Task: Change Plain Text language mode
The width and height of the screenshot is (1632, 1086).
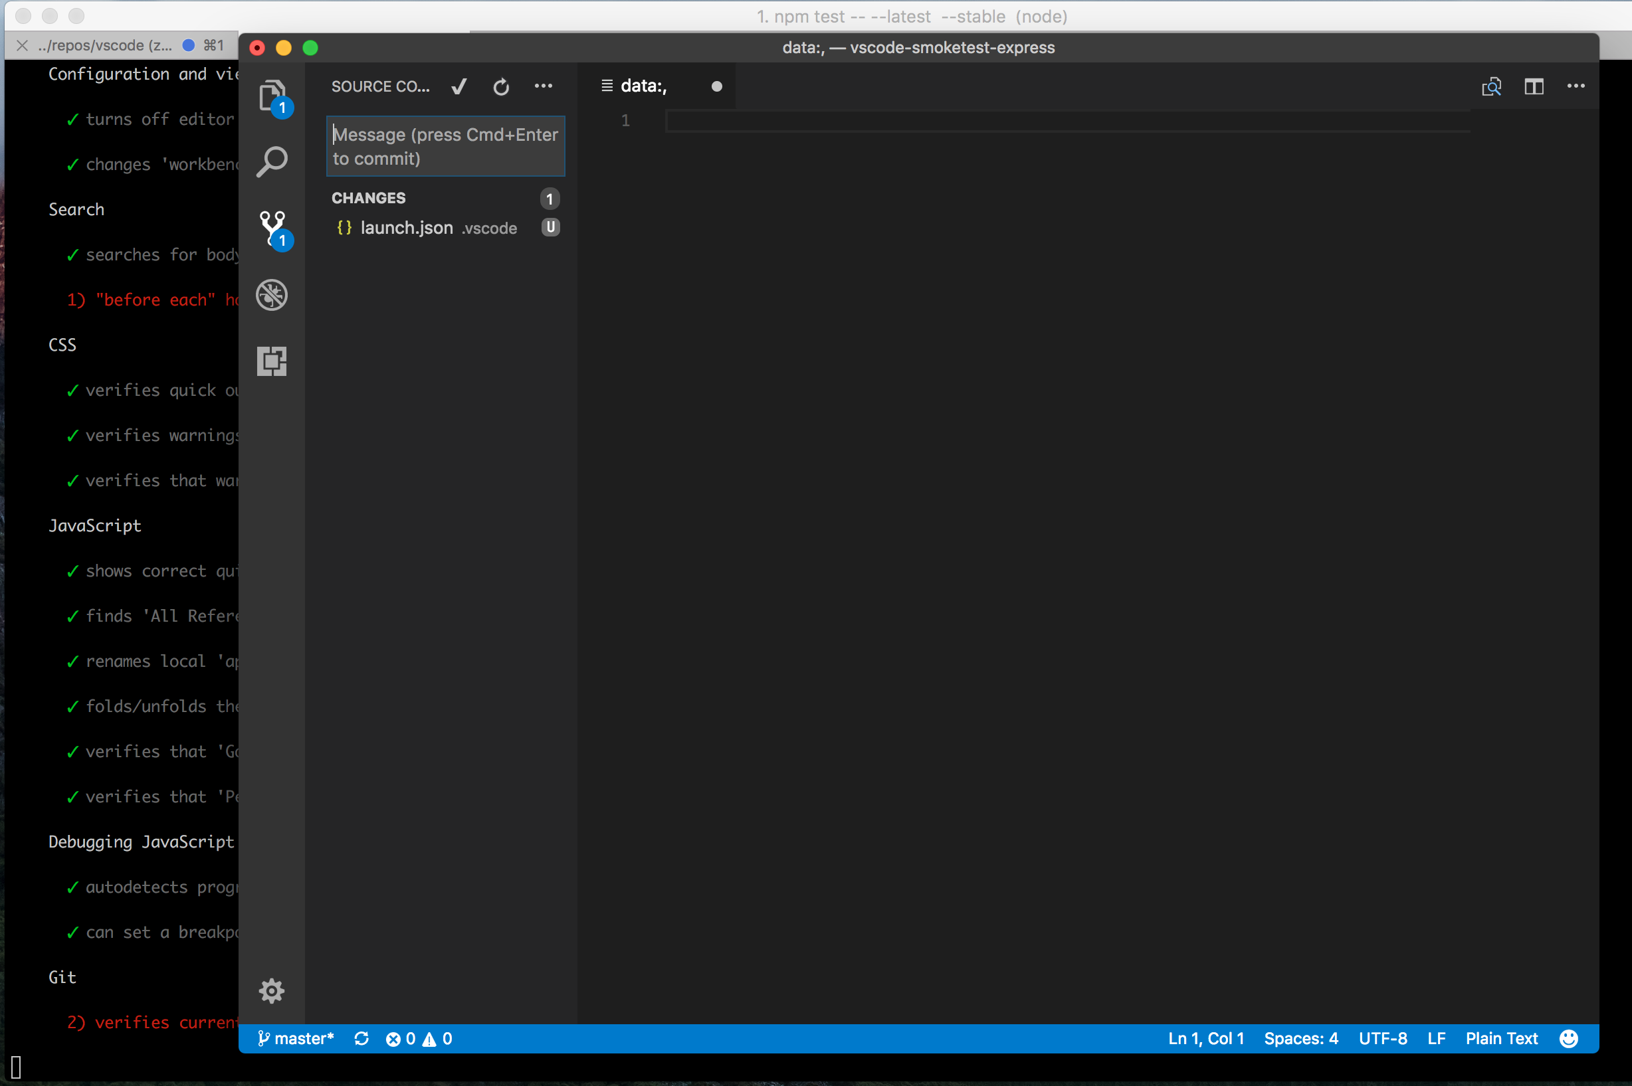Action: coord(1501,1038)
